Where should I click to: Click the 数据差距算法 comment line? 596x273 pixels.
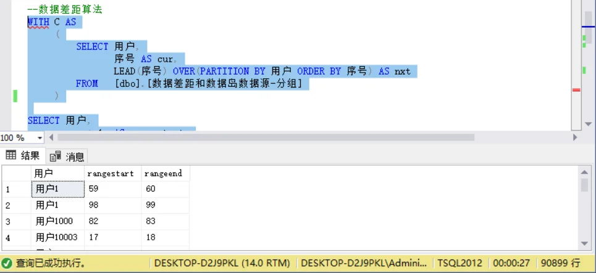click(65, 9)
